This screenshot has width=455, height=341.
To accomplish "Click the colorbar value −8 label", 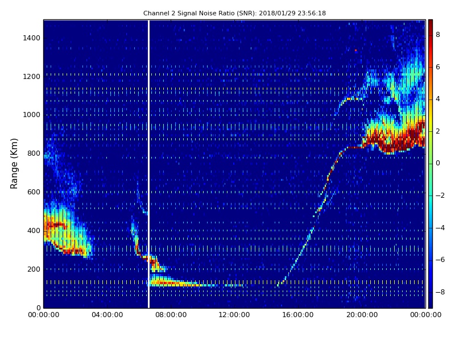I will click(x=440, y=292).
